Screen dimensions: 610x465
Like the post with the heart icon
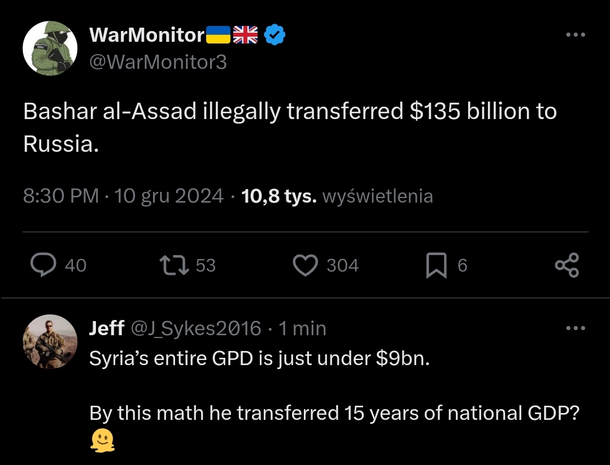coord(306,265)
